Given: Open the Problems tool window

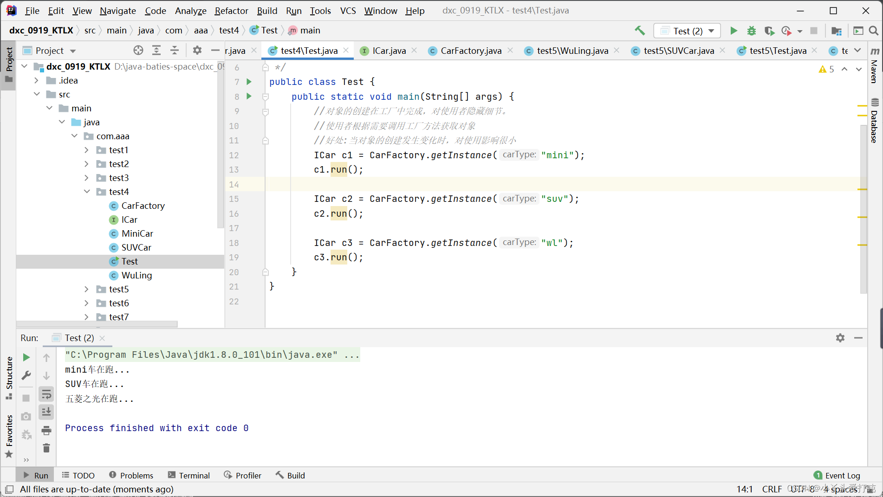Looking at the screenshot, I should tap(131, 475).
